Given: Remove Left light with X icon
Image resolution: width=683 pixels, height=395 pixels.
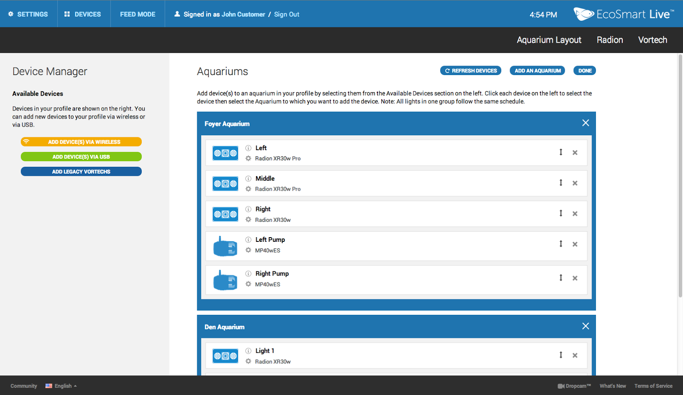Looking at the screenshot, I should 575,153.
